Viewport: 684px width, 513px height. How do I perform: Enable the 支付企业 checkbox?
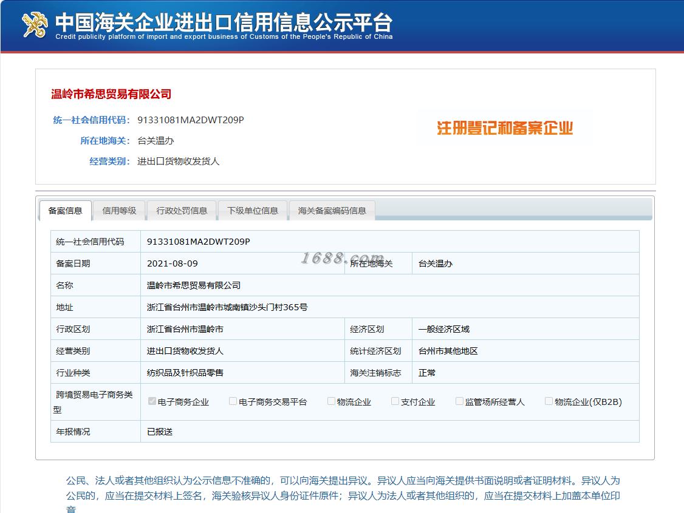coord(395,401)
